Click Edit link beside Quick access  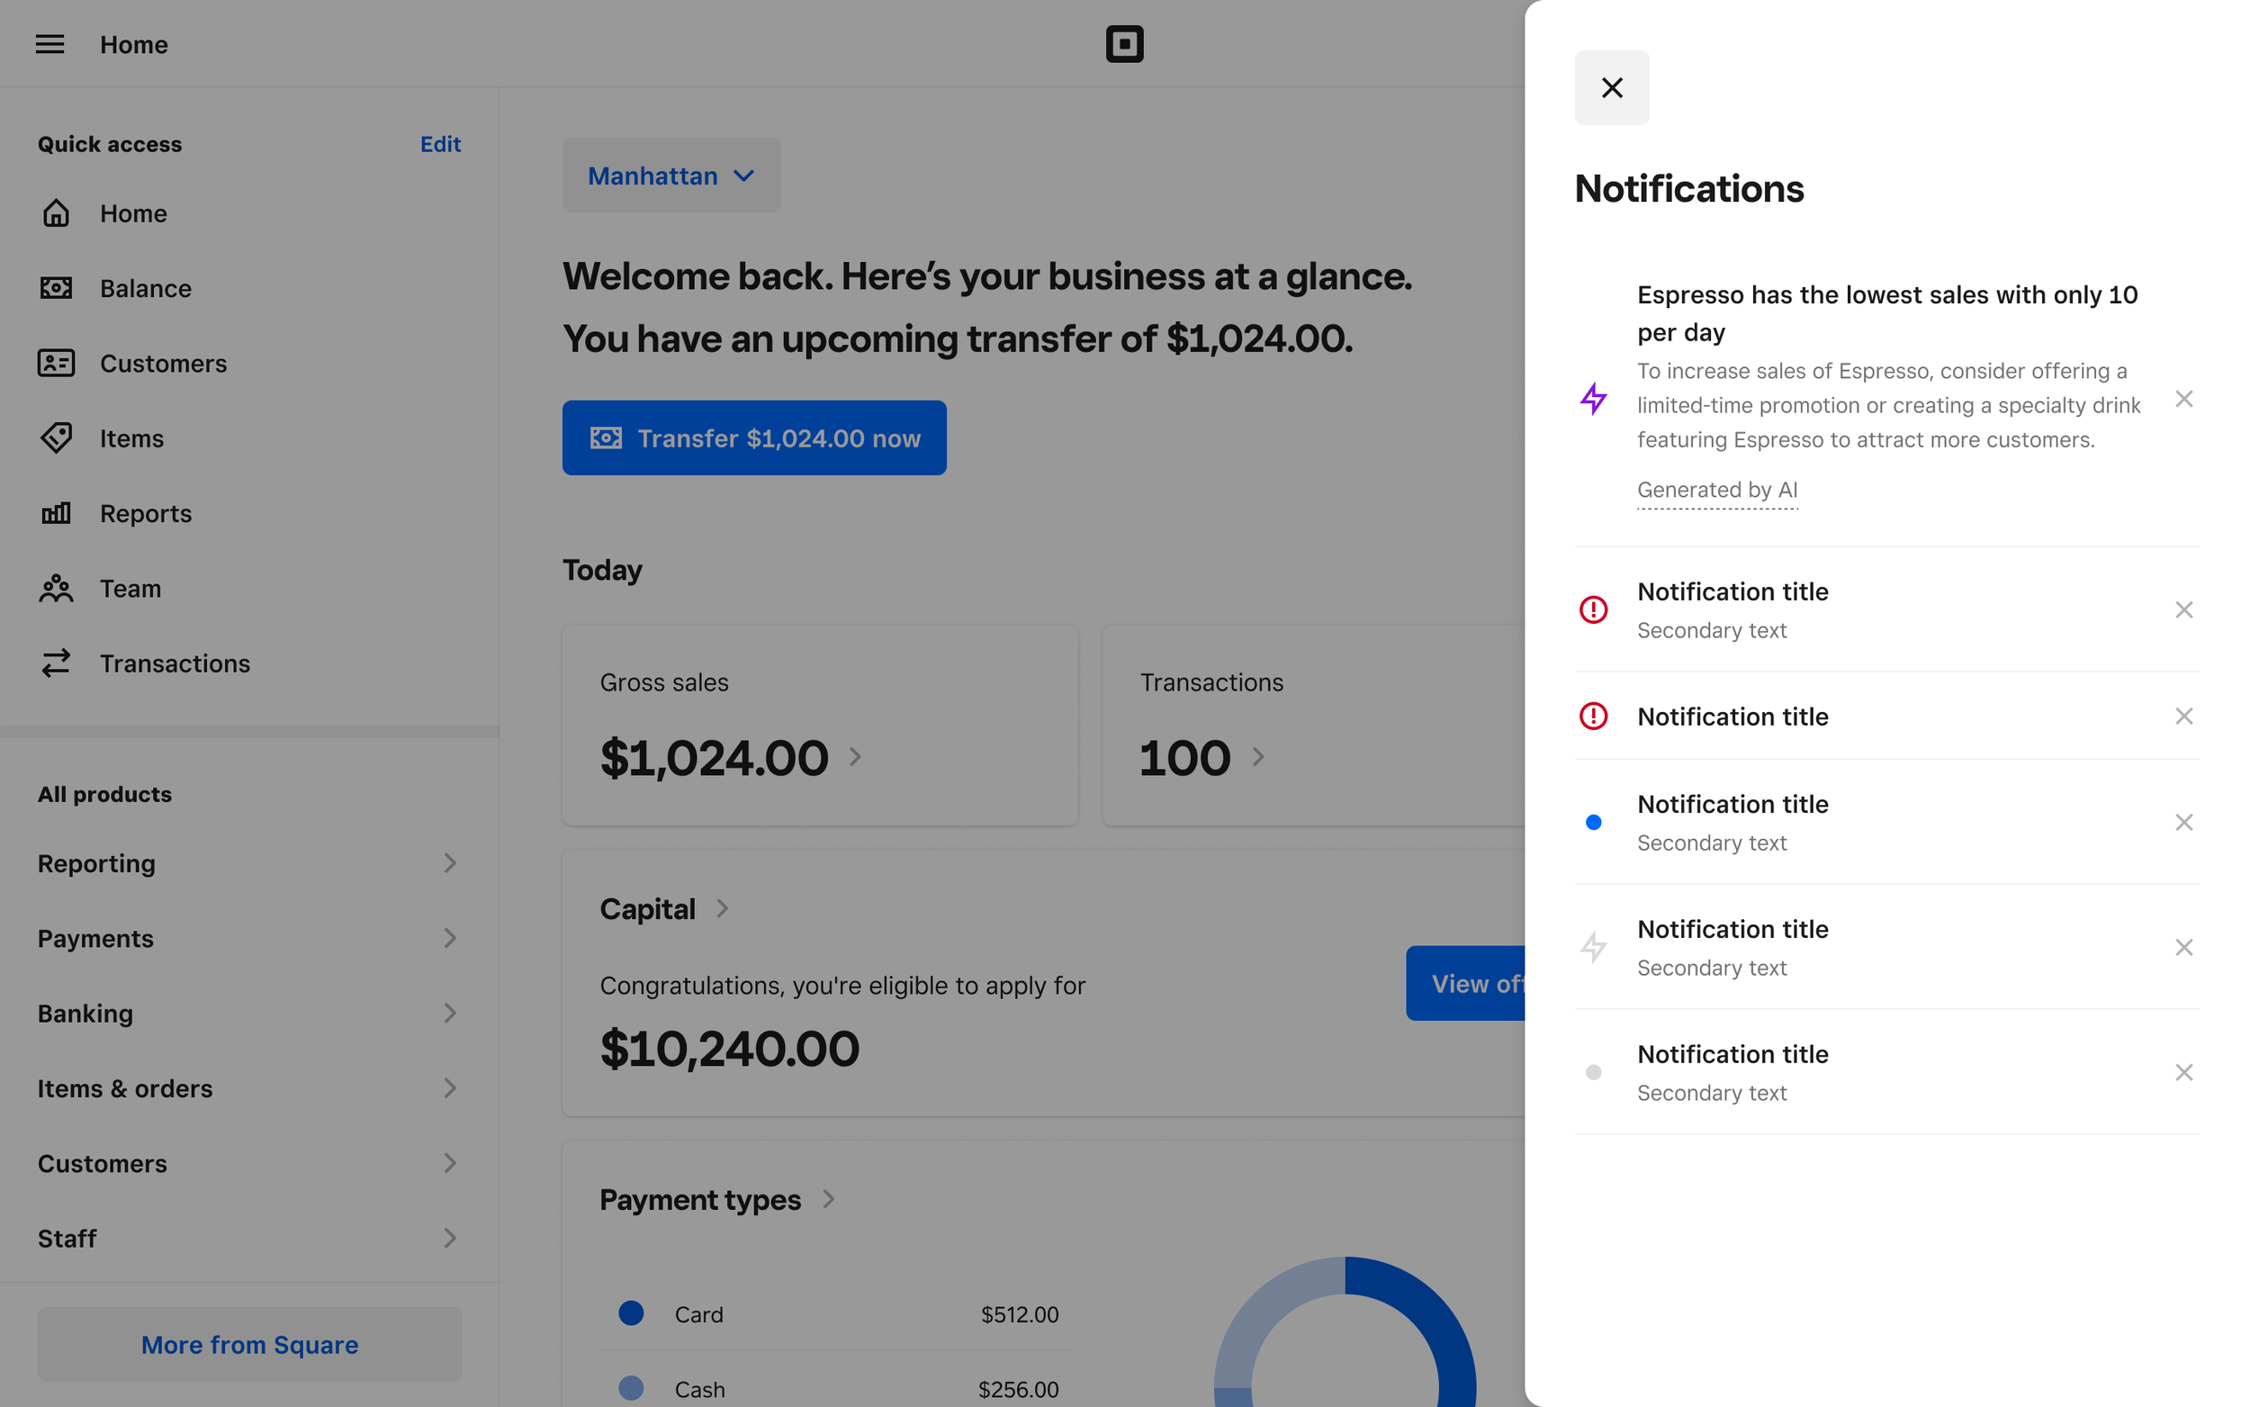tap(440, 144)
